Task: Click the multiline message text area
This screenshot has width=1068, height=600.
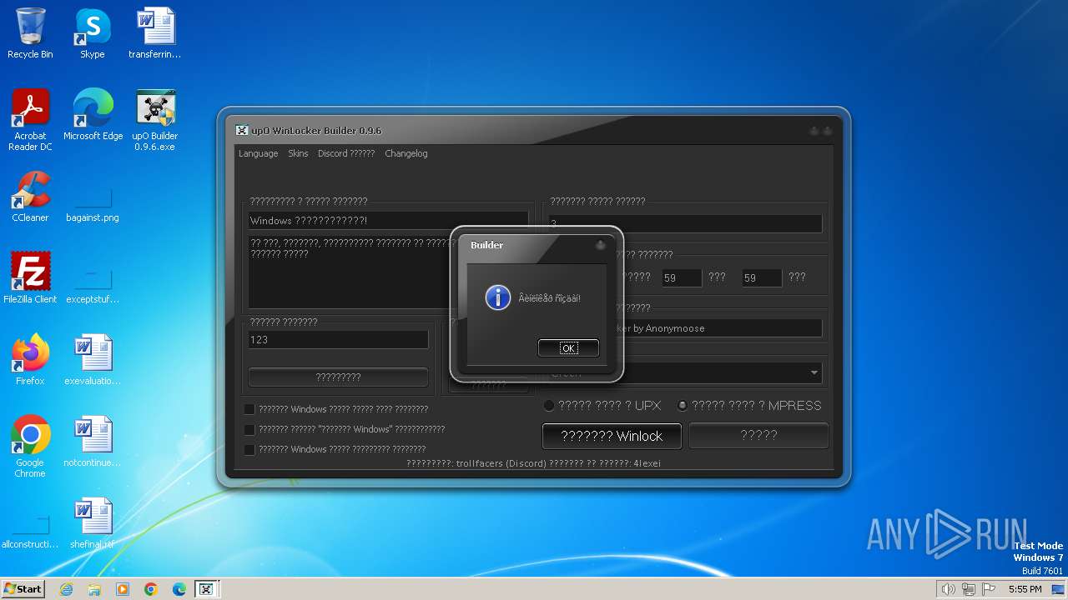Action: (x=350, y=271)
